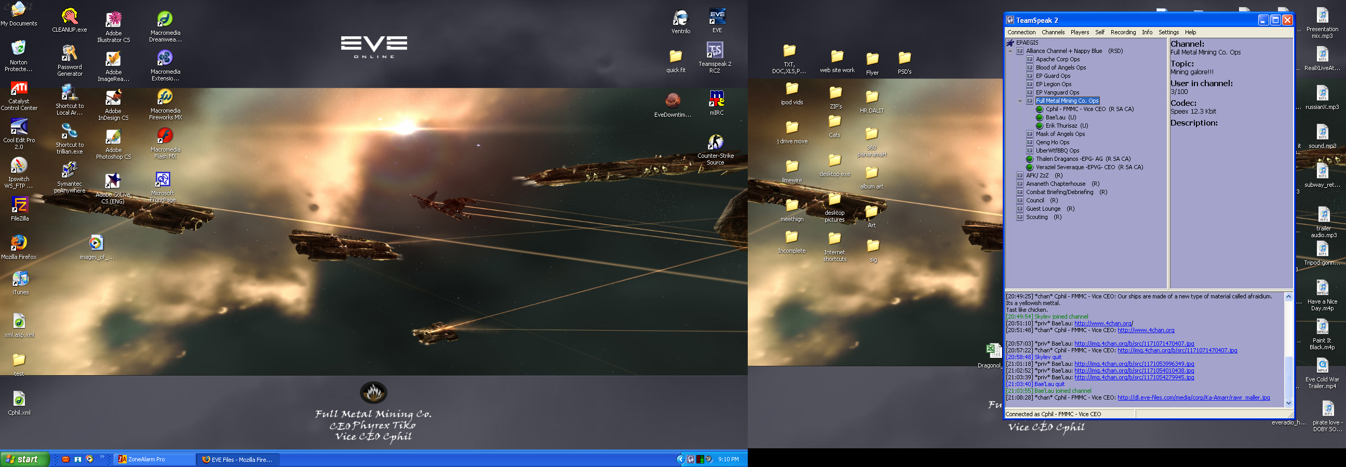Open the Info menu in TeamSpeak
The image size is (1346, 467).
1147,32
